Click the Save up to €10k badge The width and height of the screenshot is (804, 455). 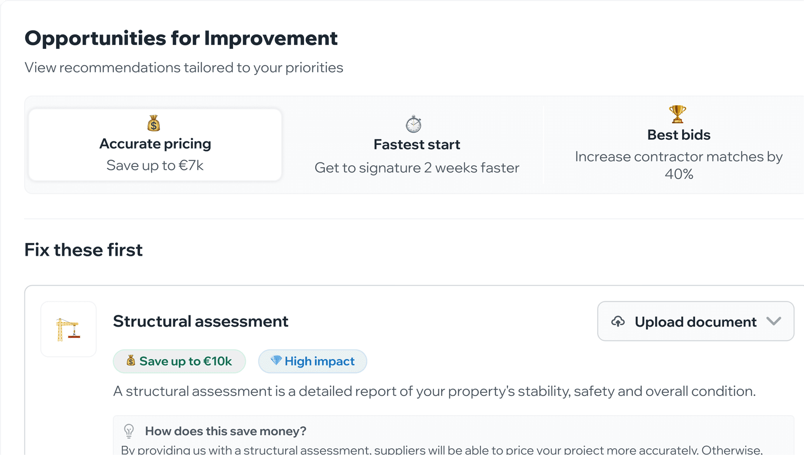click(x=179, y=361)
